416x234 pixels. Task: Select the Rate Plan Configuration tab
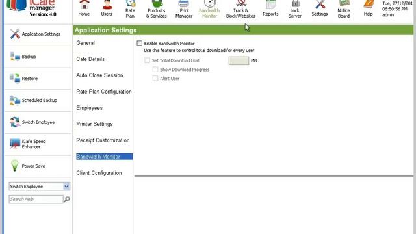click(x=104, y=92)
